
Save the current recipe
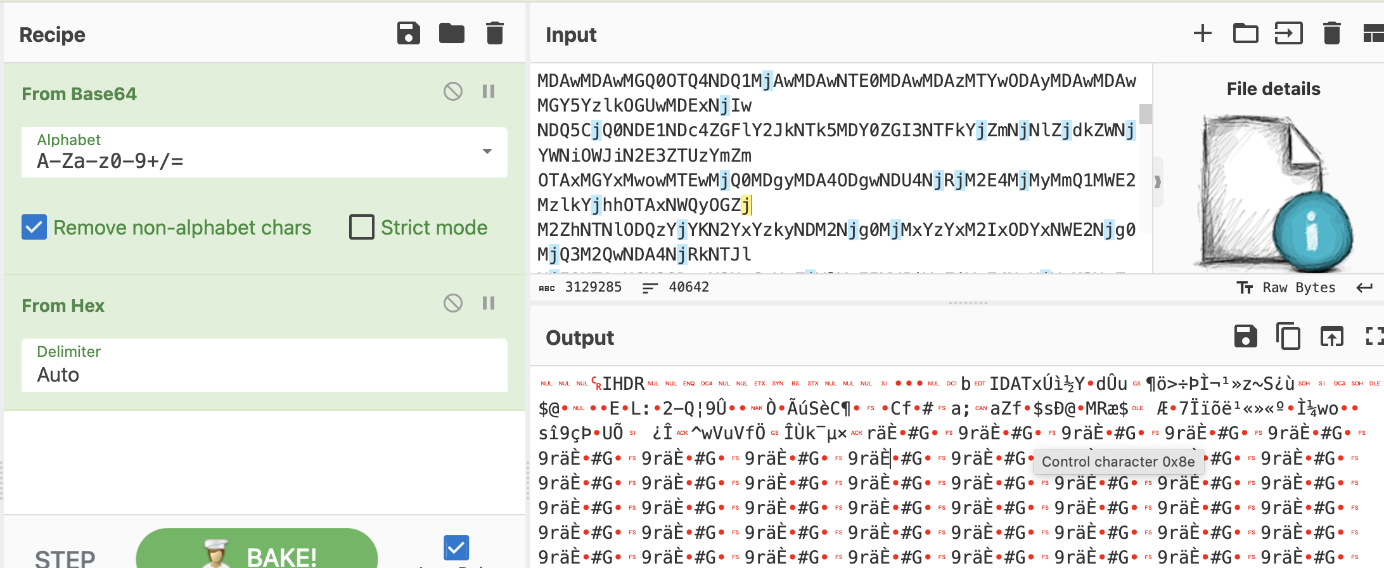[408, 34]
